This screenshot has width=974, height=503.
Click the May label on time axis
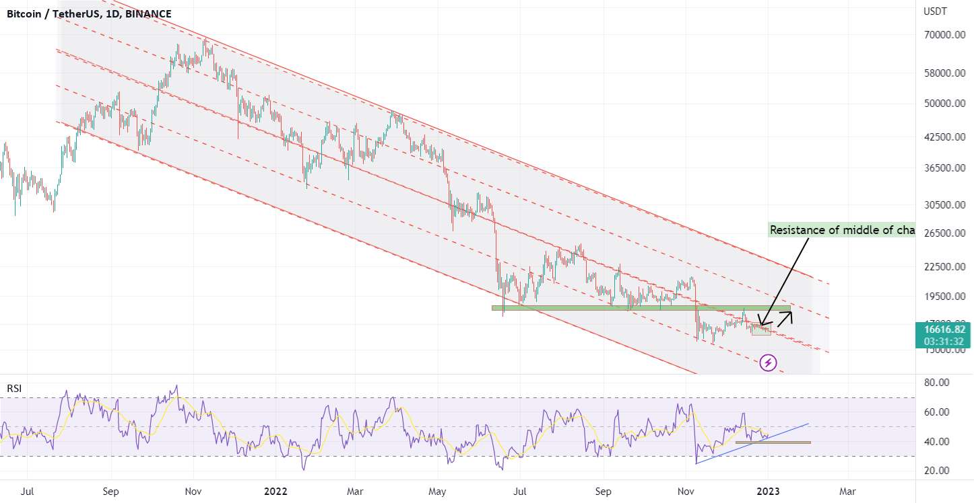tap(439, 492)
